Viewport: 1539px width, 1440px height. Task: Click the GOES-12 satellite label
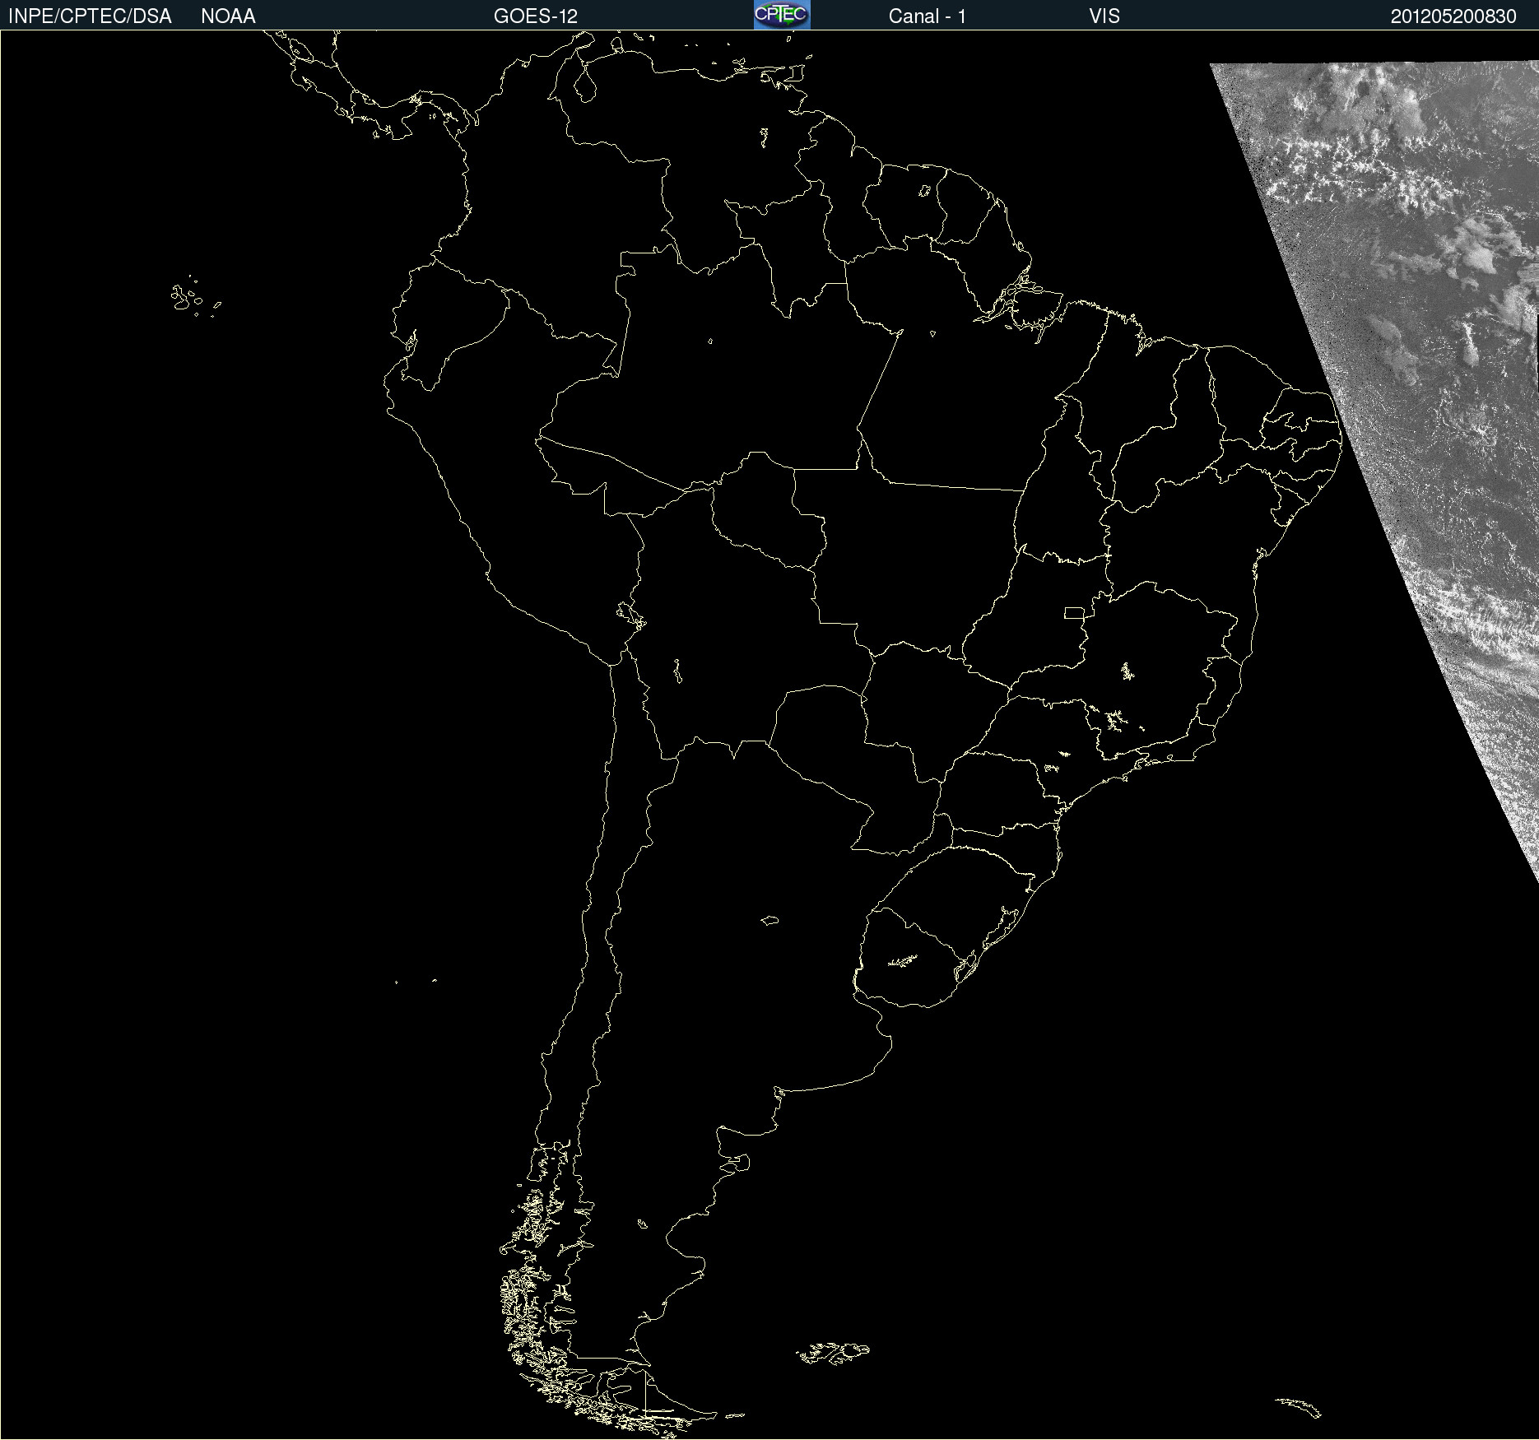tap(536, 16)
